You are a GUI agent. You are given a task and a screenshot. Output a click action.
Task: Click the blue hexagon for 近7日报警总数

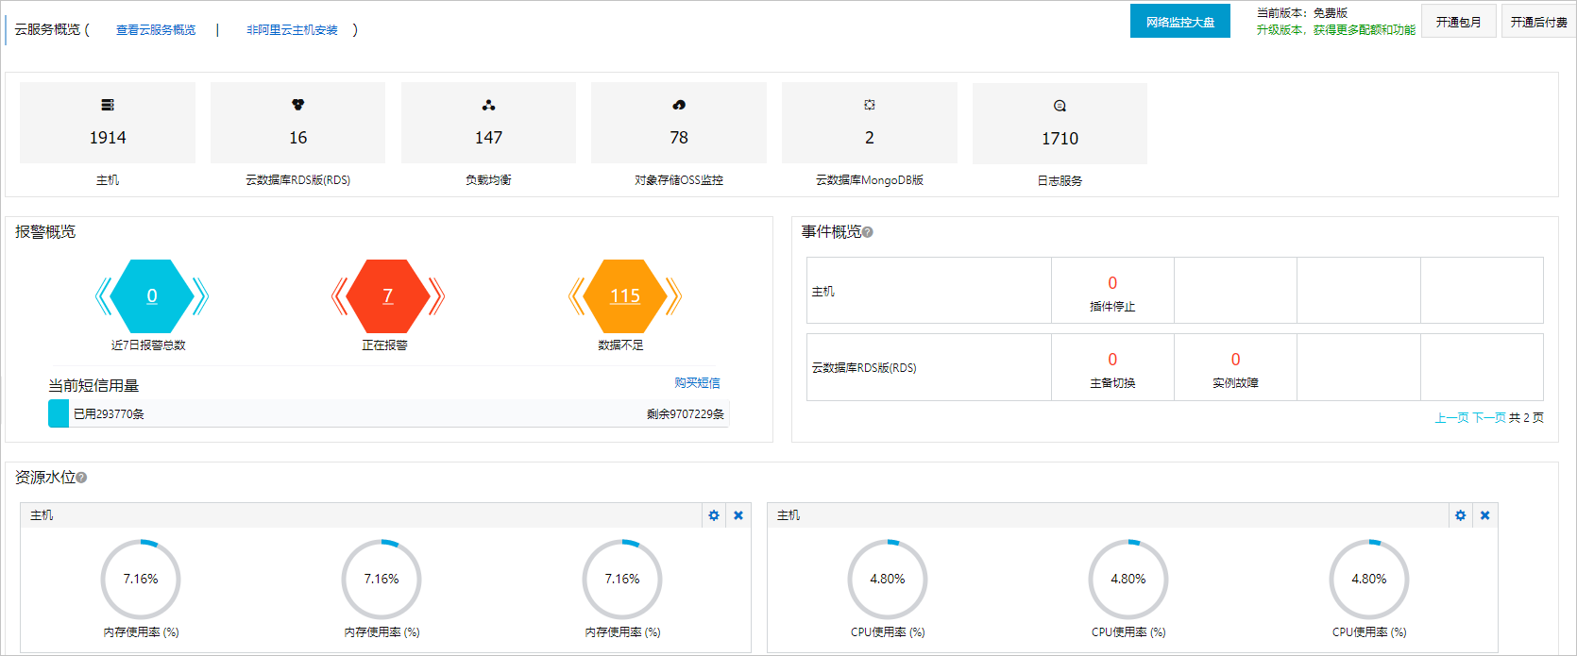[152, 296]
